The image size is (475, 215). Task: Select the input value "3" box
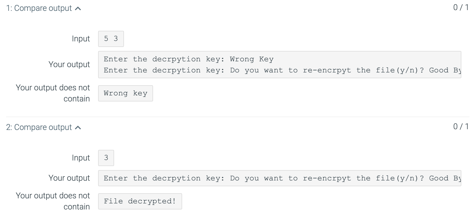coord(106,158)
